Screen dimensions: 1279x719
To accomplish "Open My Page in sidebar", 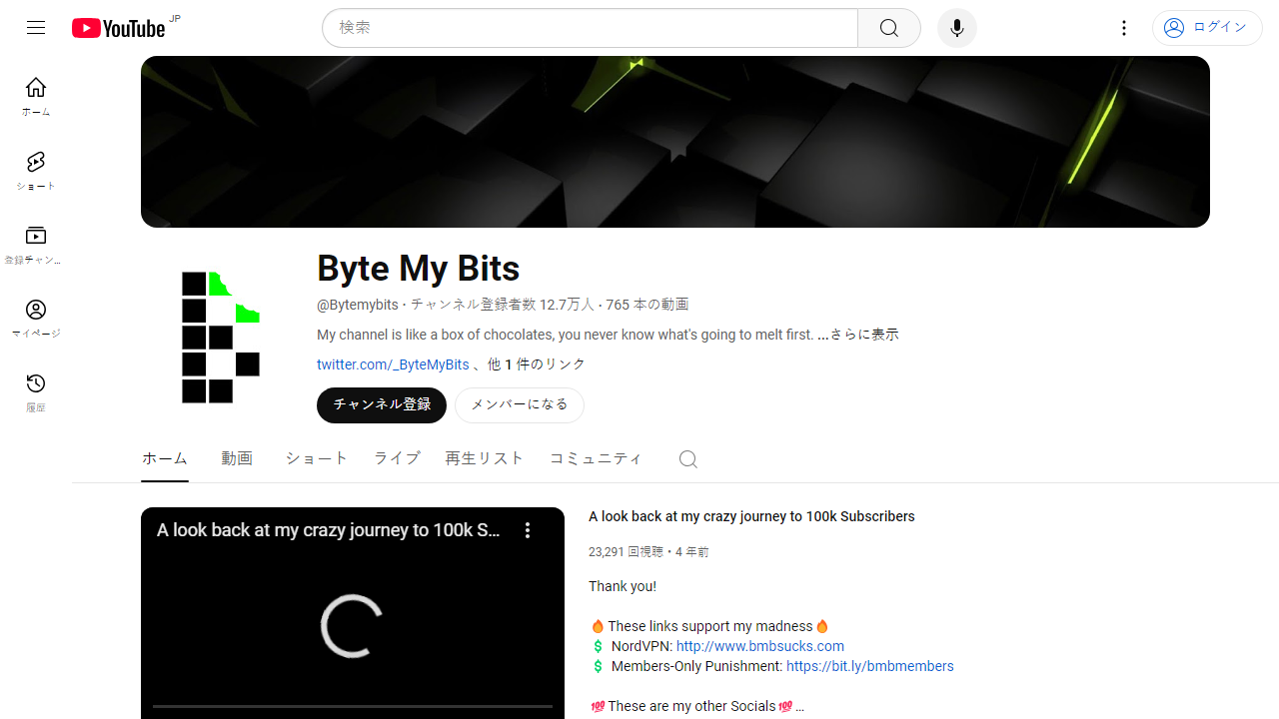I will tap(36, 319).
